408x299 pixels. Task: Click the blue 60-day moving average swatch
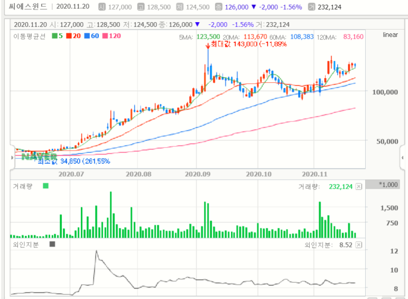(87, 36)
